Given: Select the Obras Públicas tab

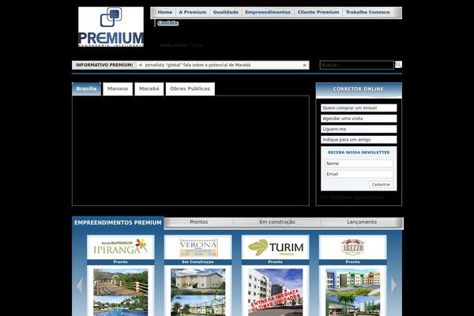Looking at the screenshot, I should coord(190,89).
